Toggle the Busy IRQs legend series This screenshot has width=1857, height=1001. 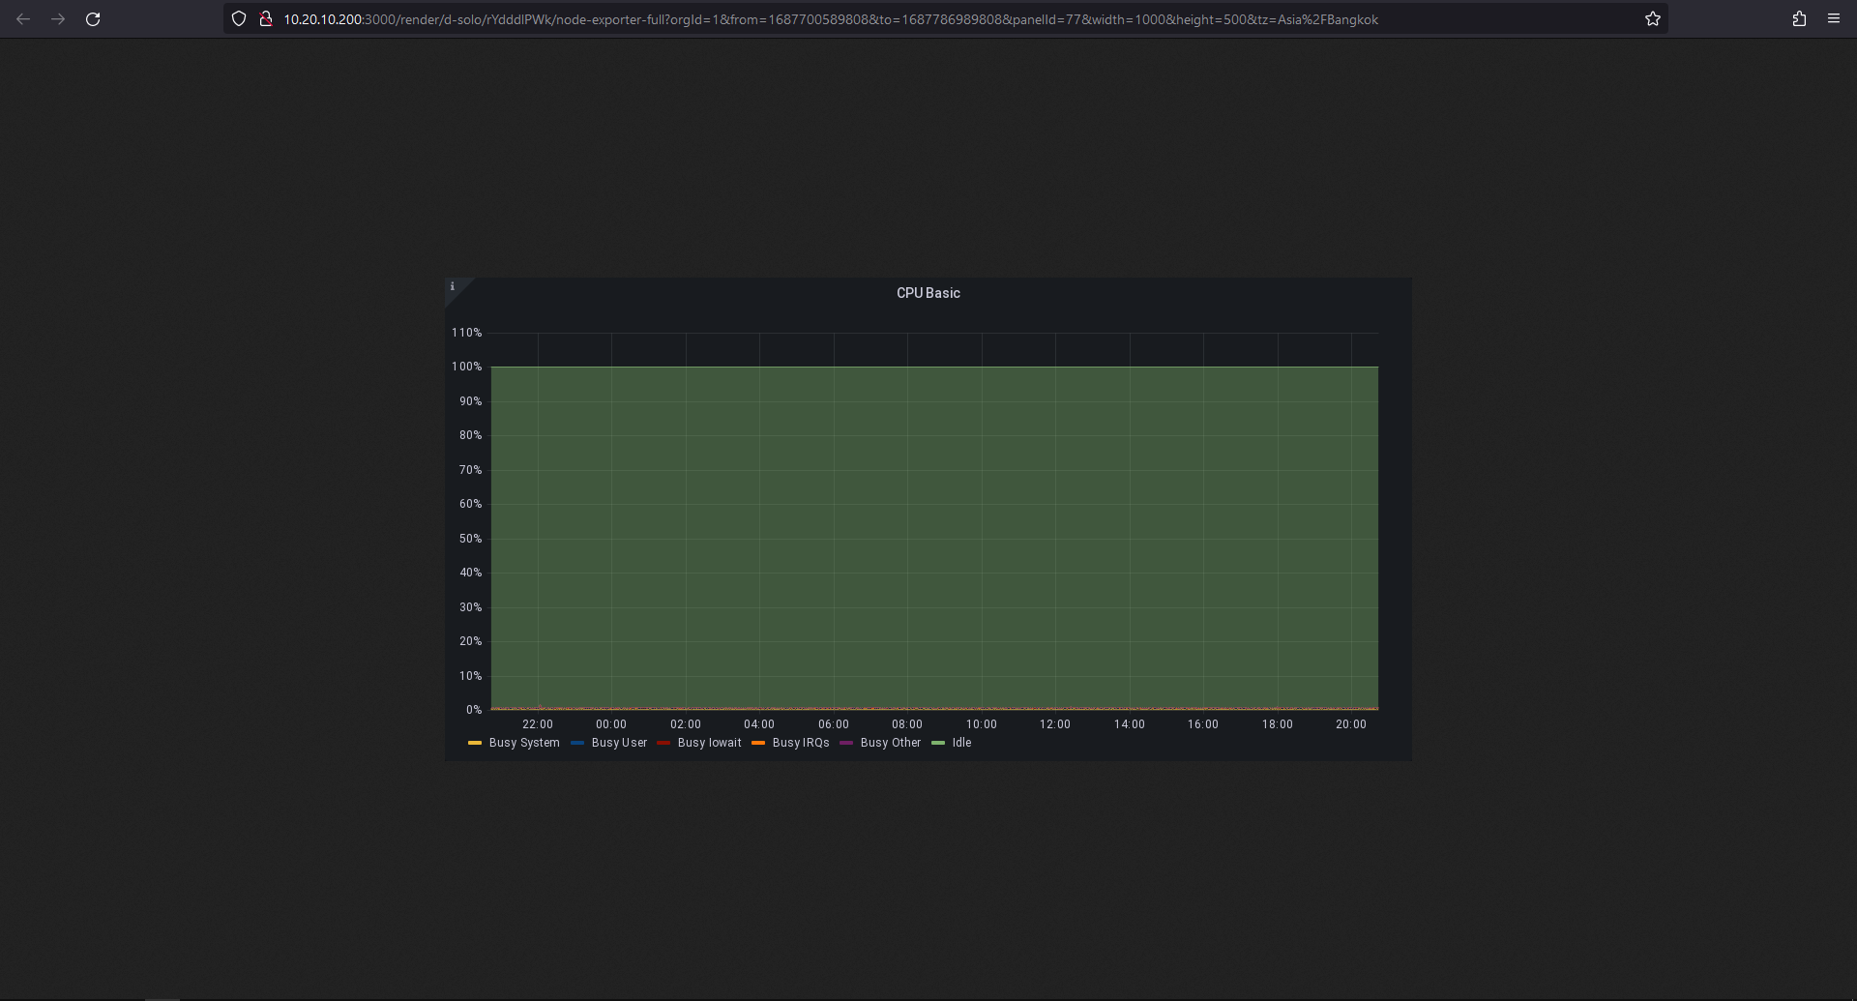[801, 743]
